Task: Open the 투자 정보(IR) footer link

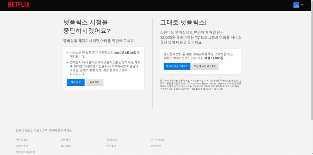Action: 158,140
